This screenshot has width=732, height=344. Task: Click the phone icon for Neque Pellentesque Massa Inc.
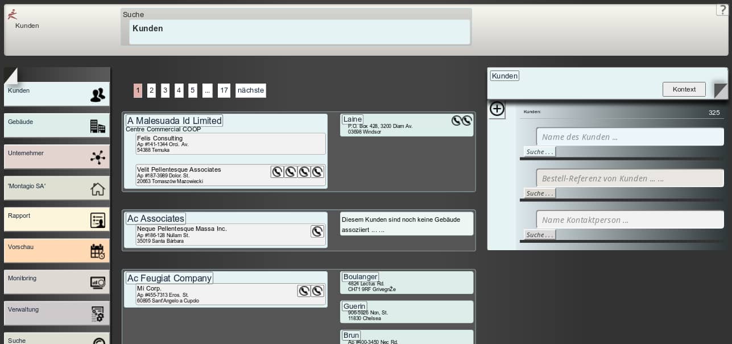click(x=317, y=231)
